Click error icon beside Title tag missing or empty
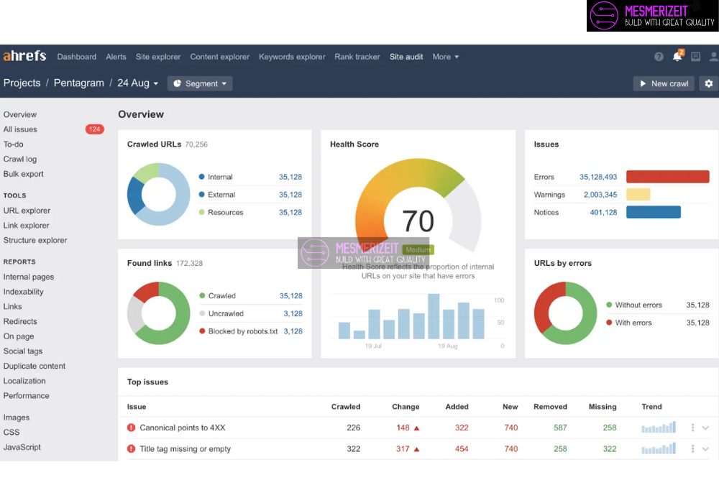Viewport: 719px width, 503px height. (x=131, y=449)
